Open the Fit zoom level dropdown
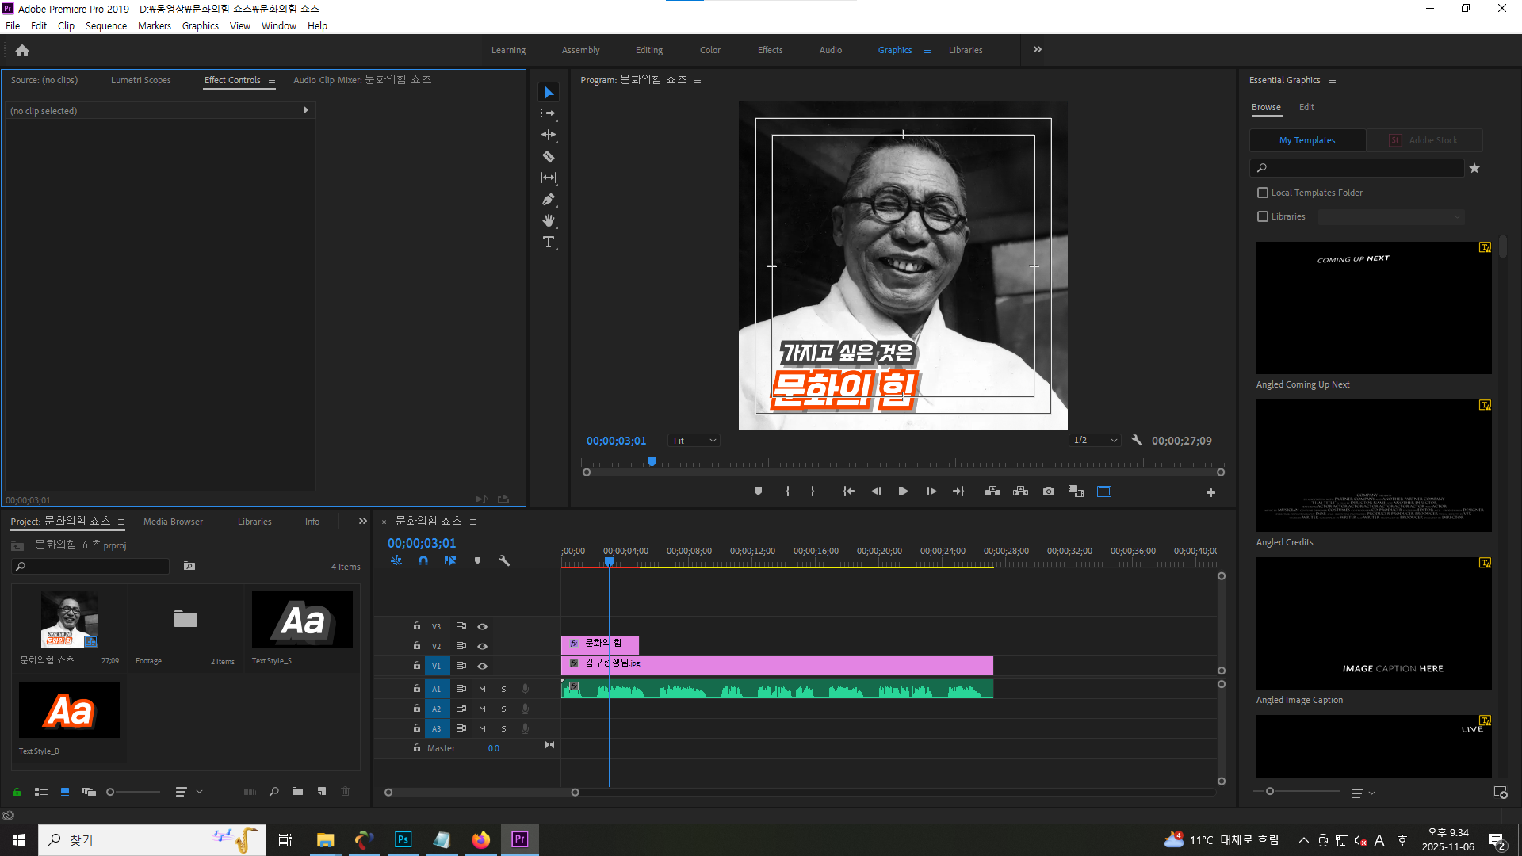This screenshot has width=1522, height=856. tap(694, 441)
